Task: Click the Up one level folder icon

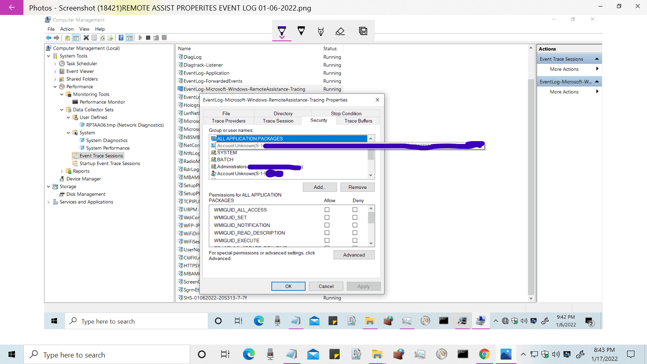Action: click(68, 38)
